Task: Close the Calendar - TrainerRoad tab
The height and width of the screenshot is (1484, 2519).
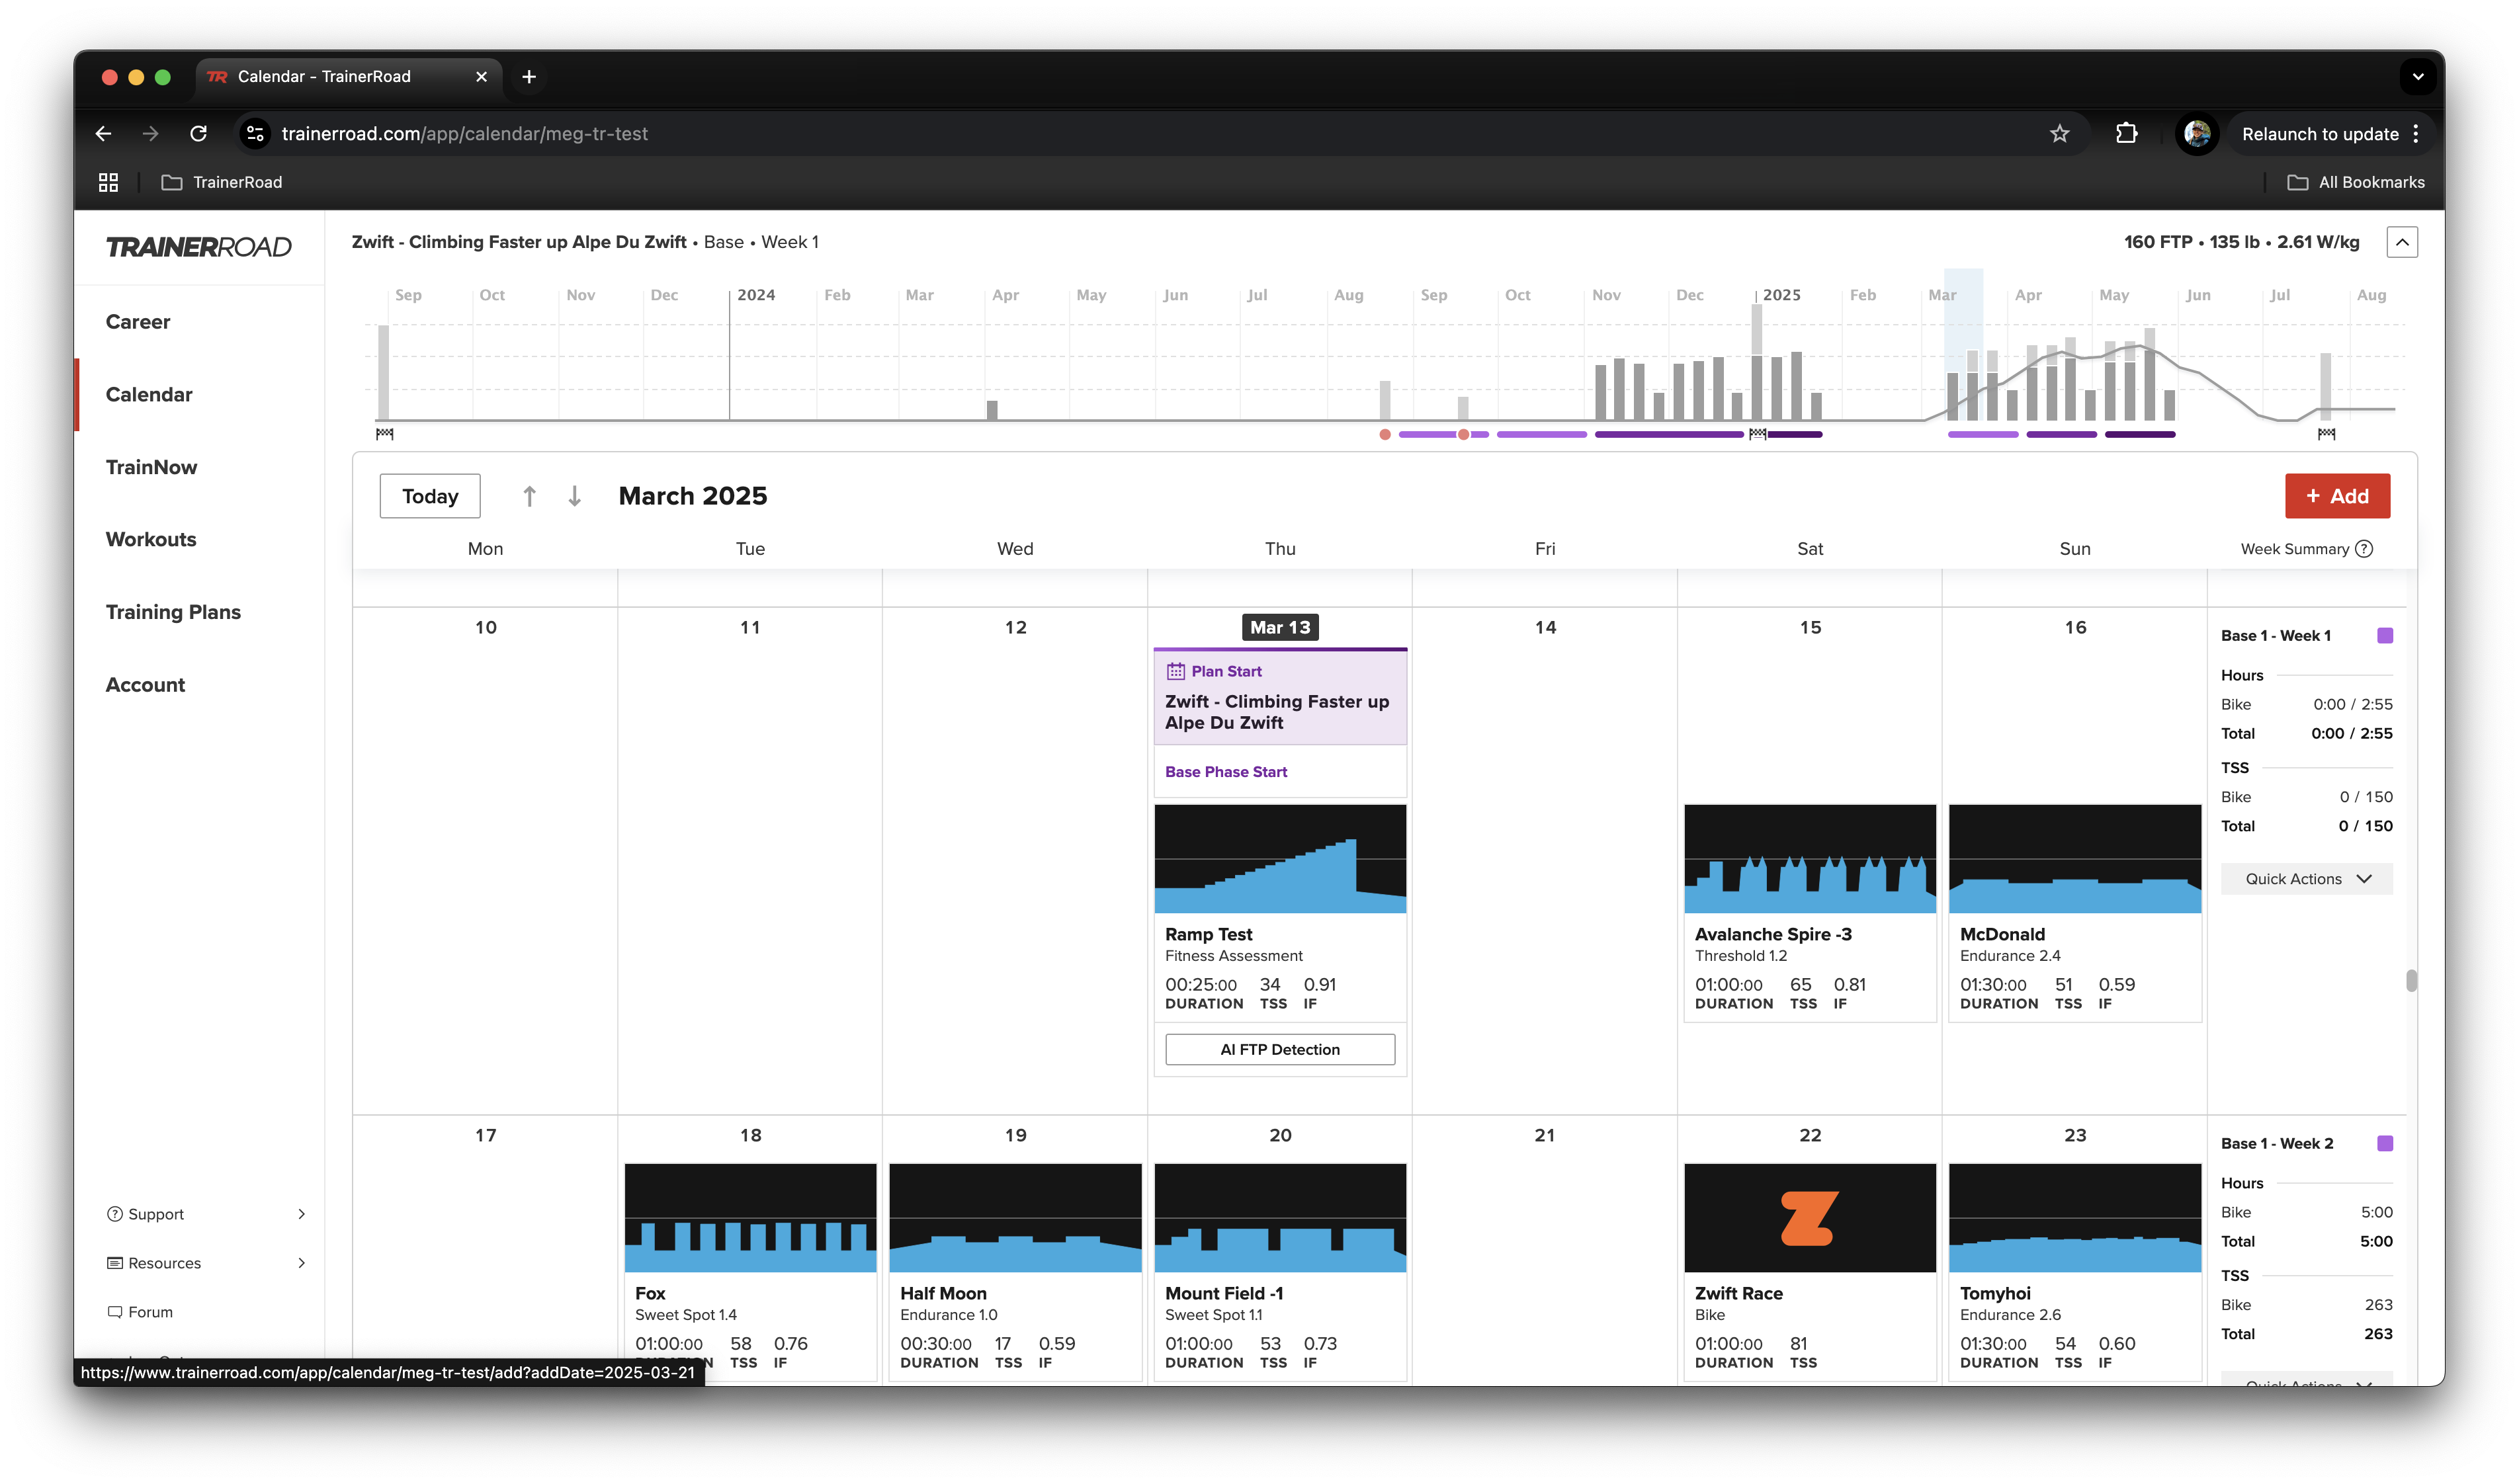Action: 481,77
